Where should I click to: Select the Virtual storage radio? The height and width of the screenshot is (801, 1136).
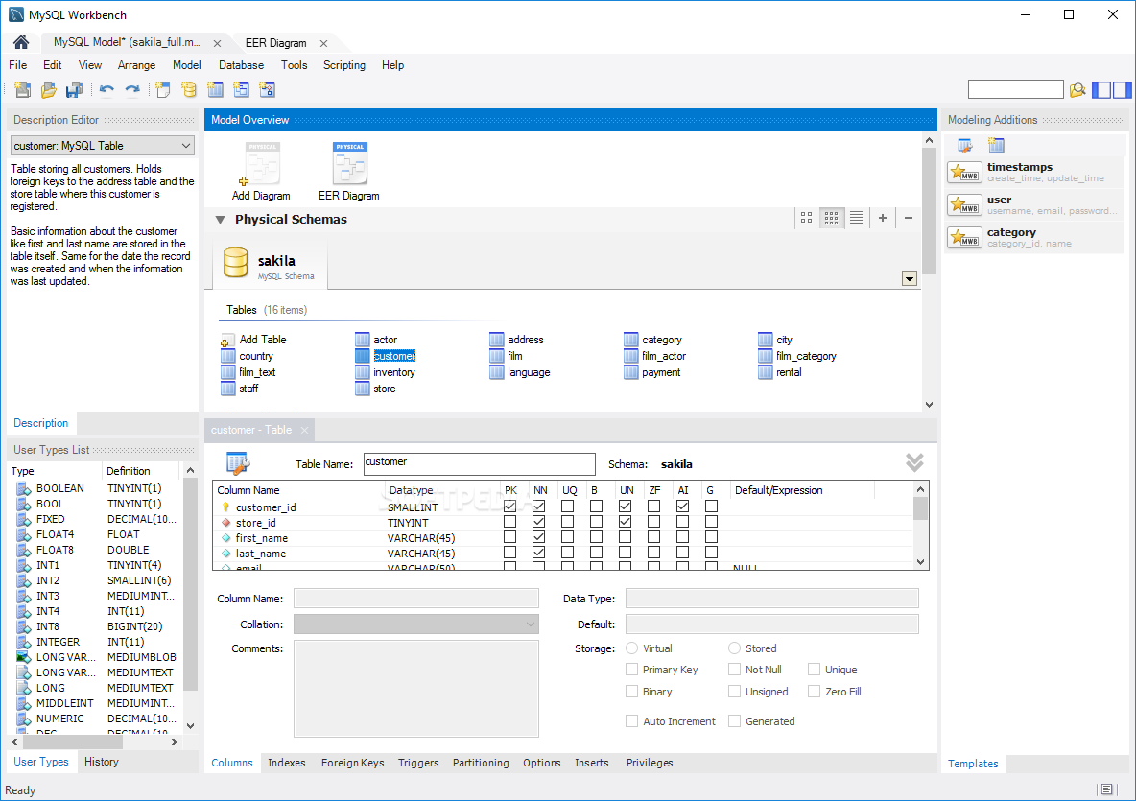(631, 648)
